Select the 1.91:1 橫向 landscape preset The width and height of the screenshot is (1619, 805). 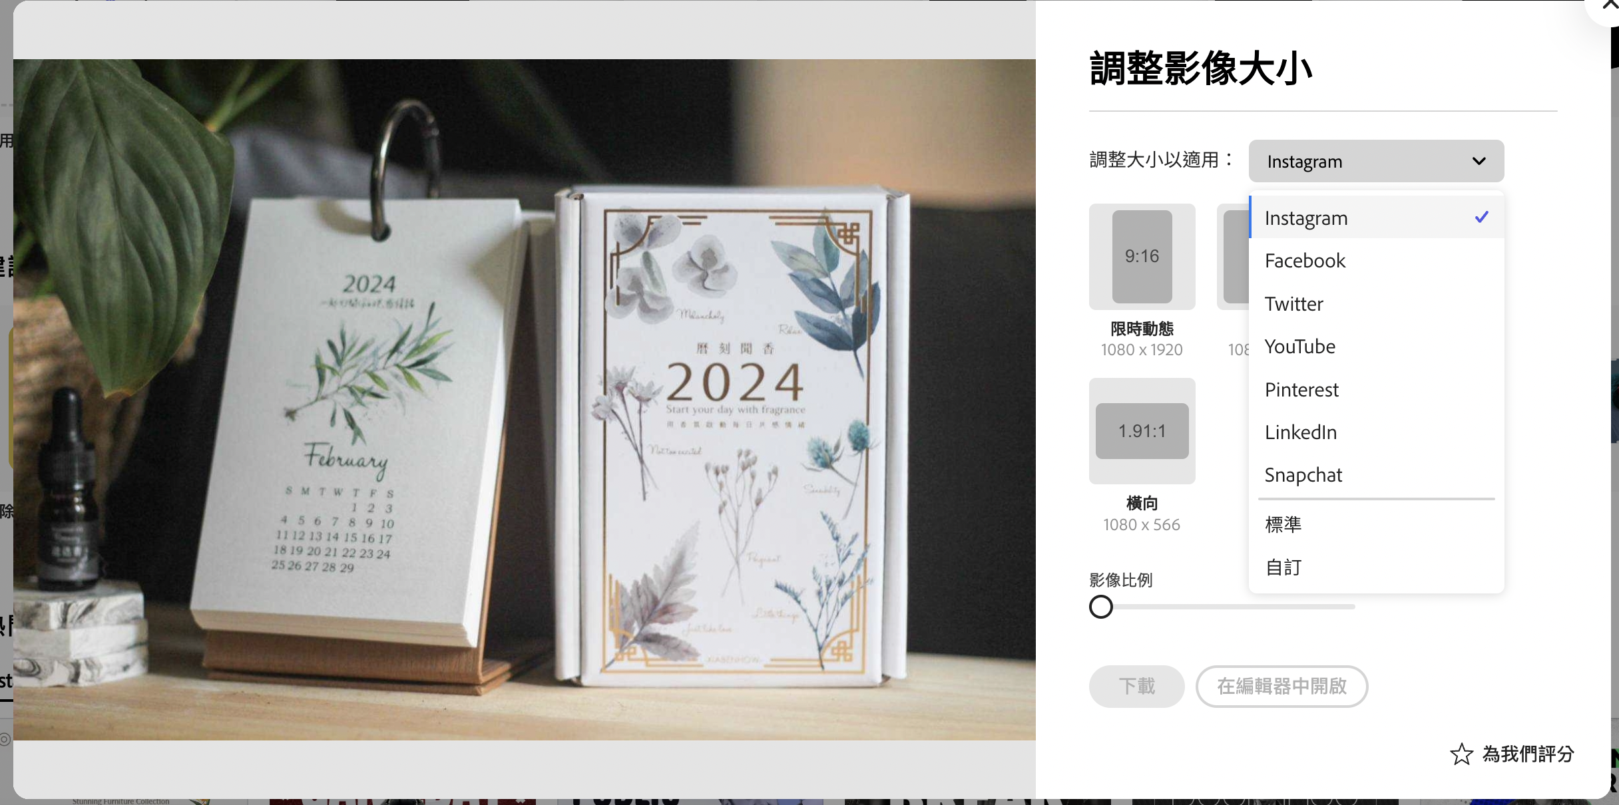[x=1142, y=431]
